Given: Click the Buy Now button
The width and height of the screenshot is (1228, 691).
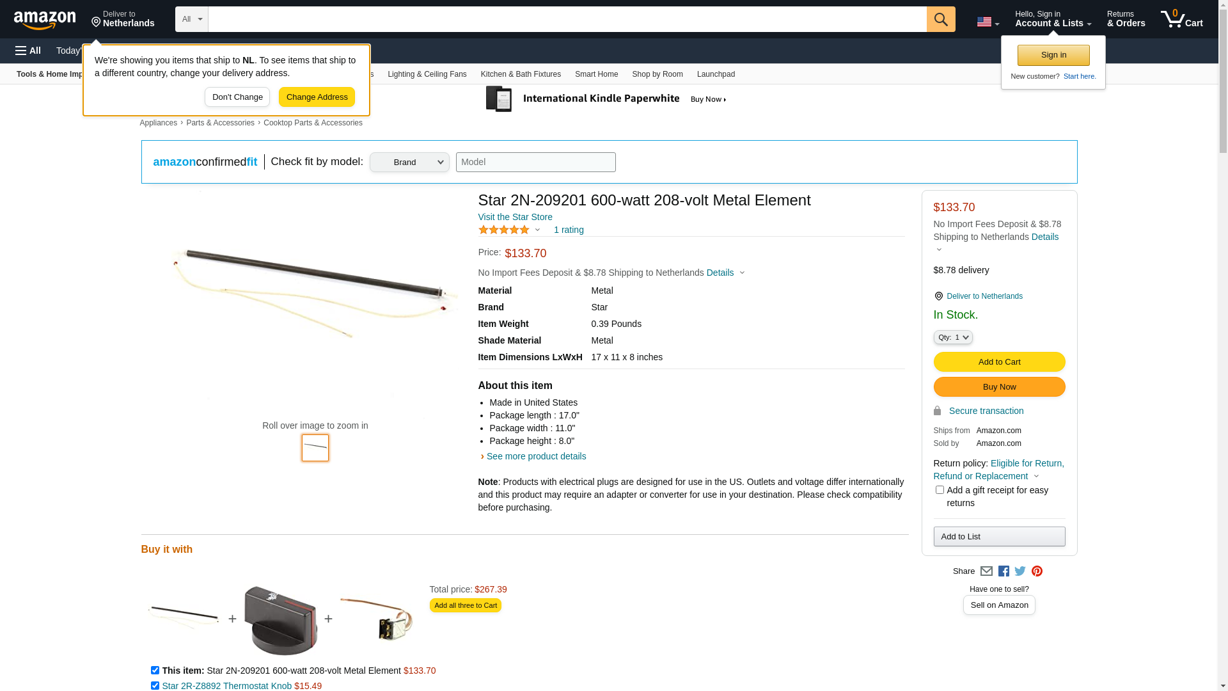Looking at the screenshot, I should pos(999,387).
